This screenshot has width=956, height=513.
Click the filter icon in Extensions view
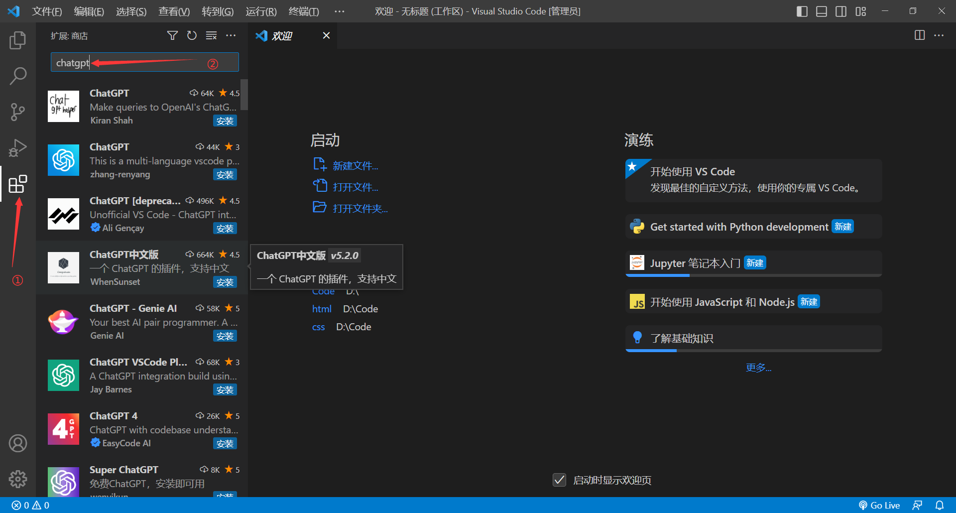point(172,35)
